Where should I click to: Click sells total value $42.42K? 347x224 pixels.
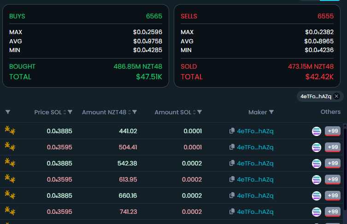319,77
